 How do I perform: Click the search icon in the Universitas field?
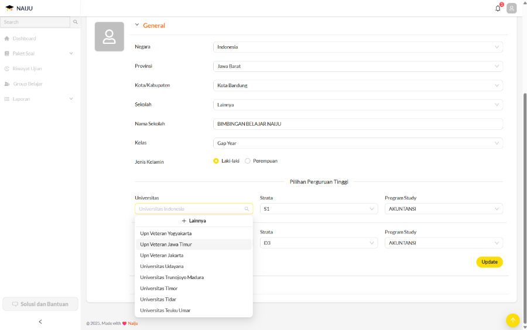(x=247, y=209)
